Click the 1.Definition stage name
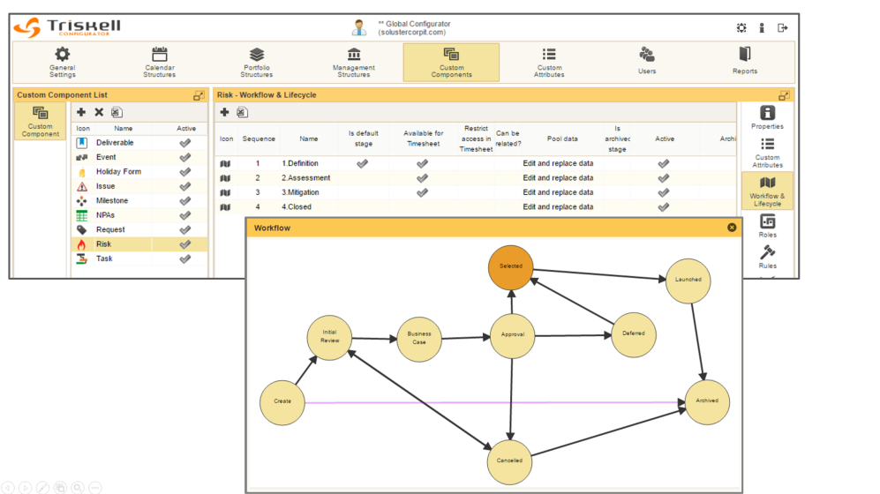 tap(300, 163)
